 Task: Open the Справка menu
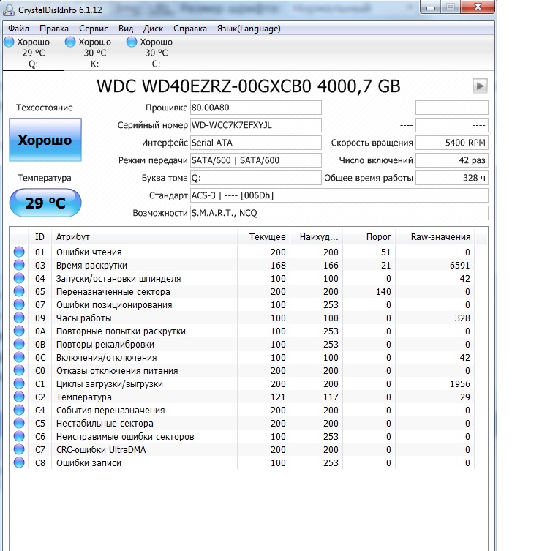tap(190, 29)
